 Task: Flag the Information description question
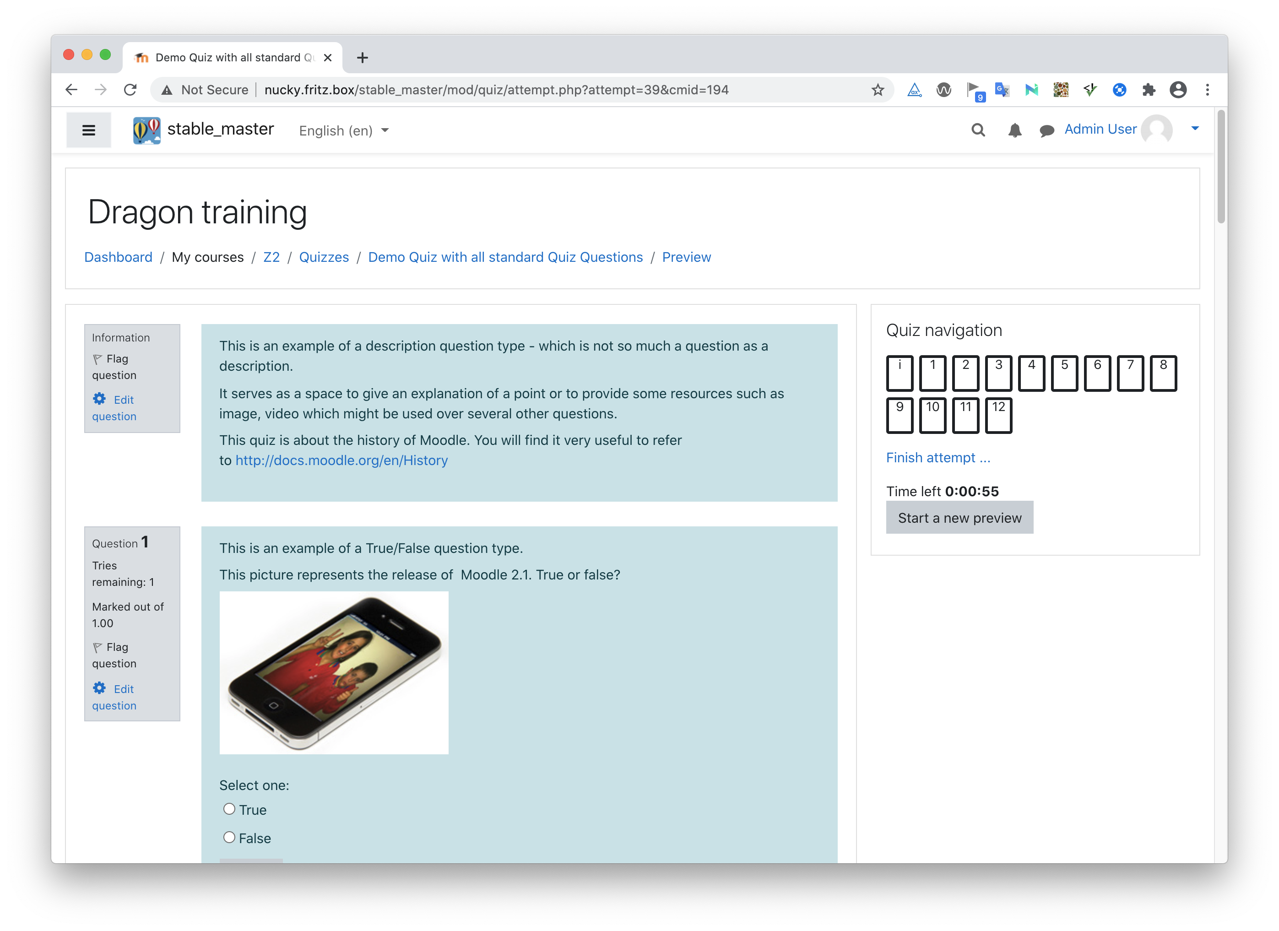coord(98,359)
